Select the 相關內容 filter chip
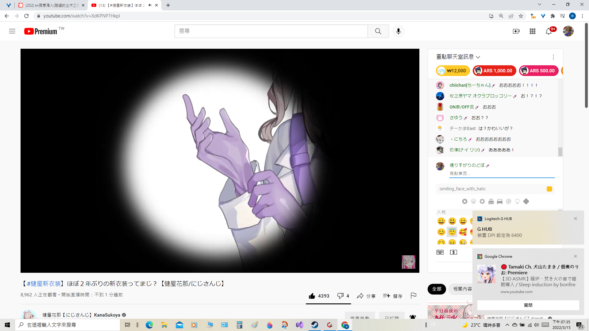The image size is (589, 331). pyautogui.click(x=462, y=289)
